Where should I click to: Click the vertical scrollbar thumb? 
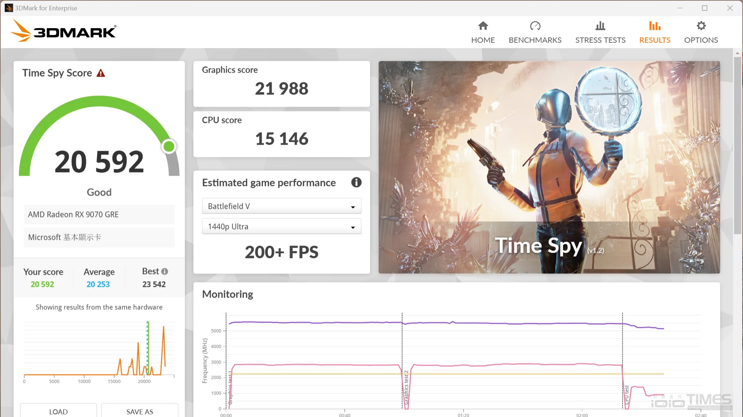737,145
